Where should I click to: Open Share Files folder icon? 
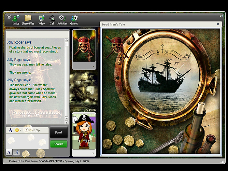(x=28, y=20)
